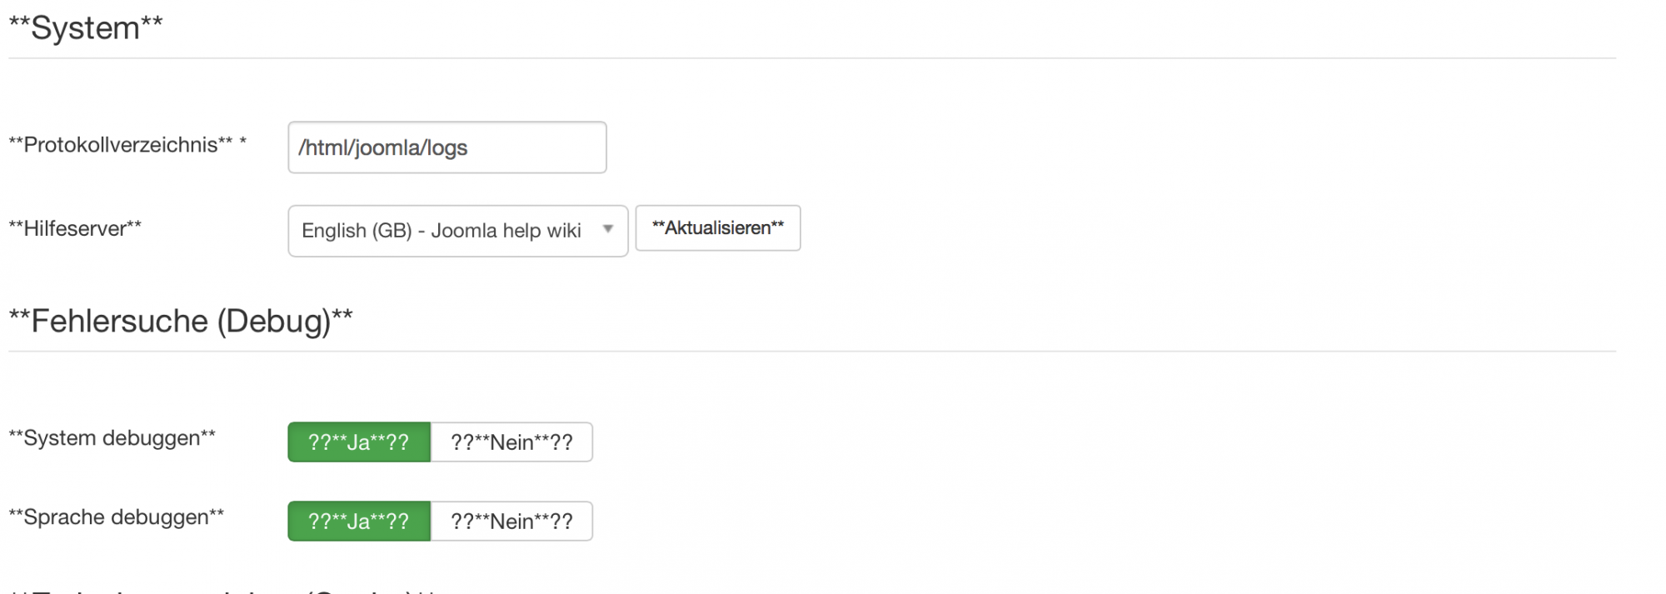
Task: Click the Protokollverzeichnis field label
Action: click(x=121, y=145)
